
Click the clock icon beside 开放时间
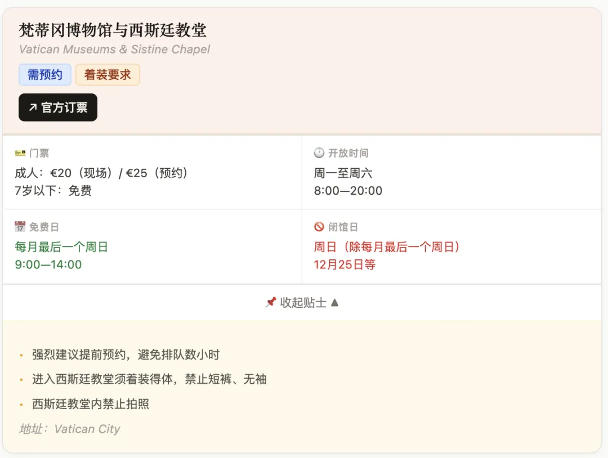point(319,153)
